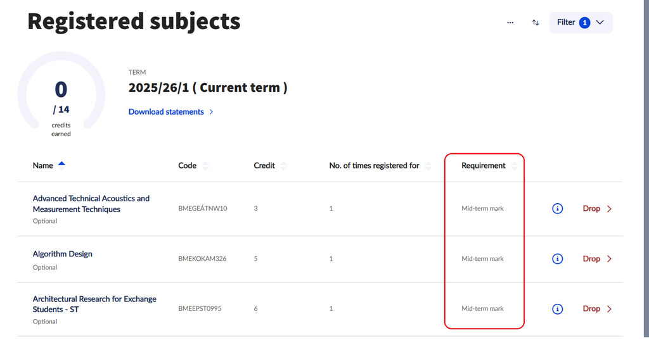Drop the Algorithm Design subject
This screenshot has width=649, height=345.
597,258
